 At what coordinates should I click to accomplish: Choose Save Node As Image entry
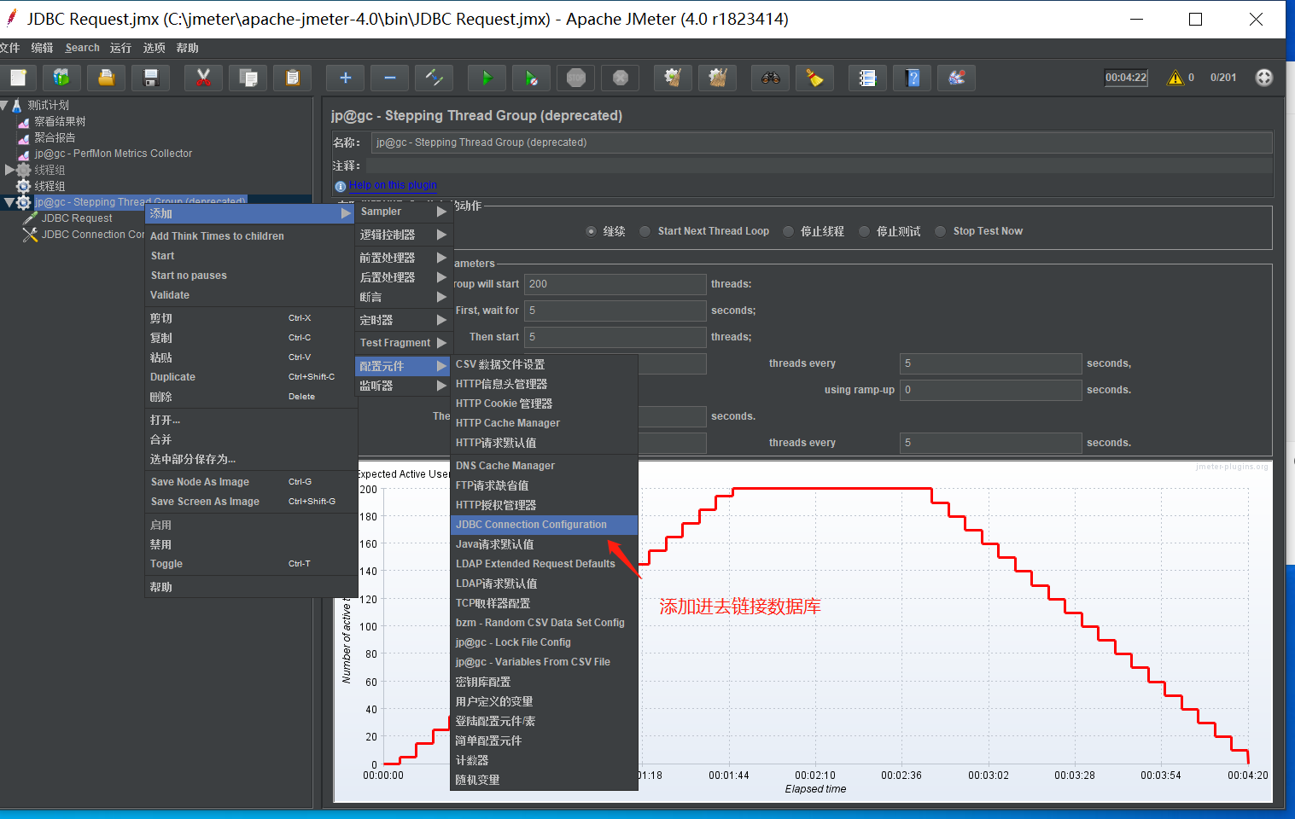250,482
